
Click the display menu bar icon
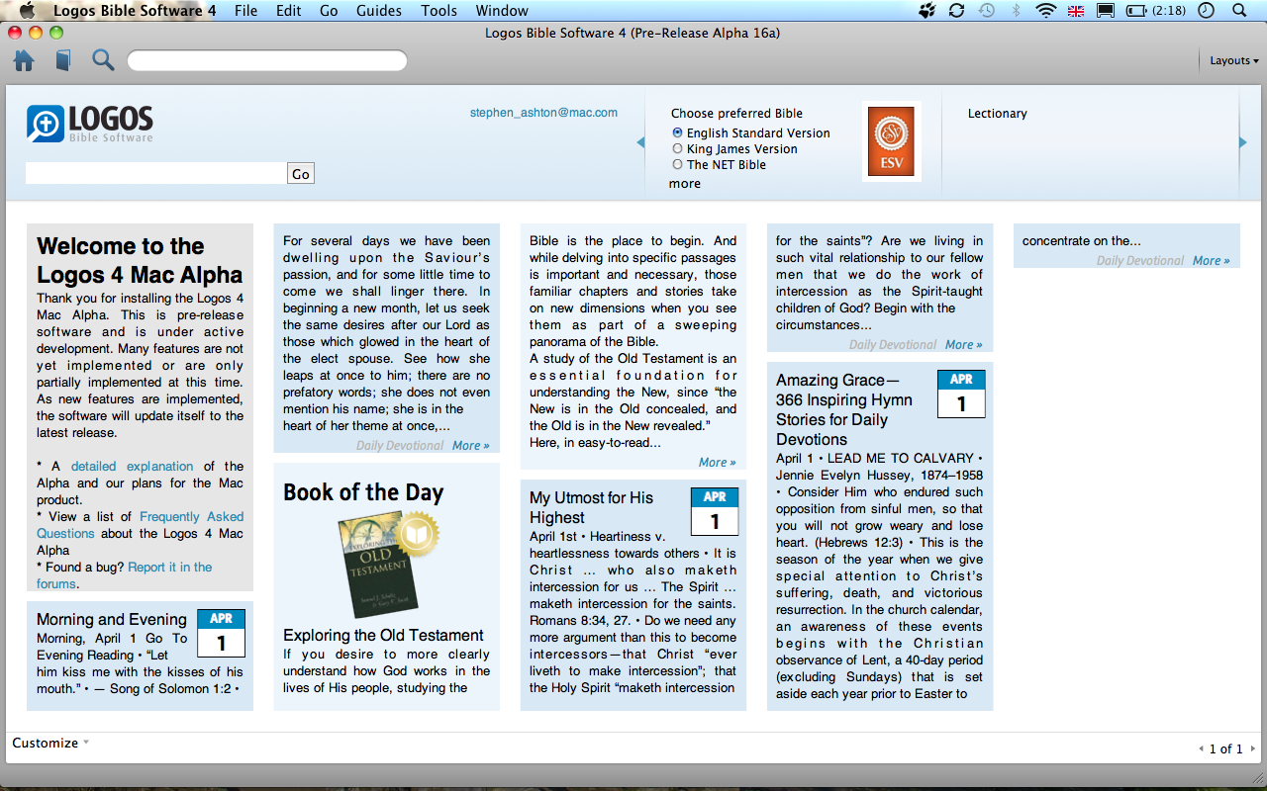pos(1106,11)
